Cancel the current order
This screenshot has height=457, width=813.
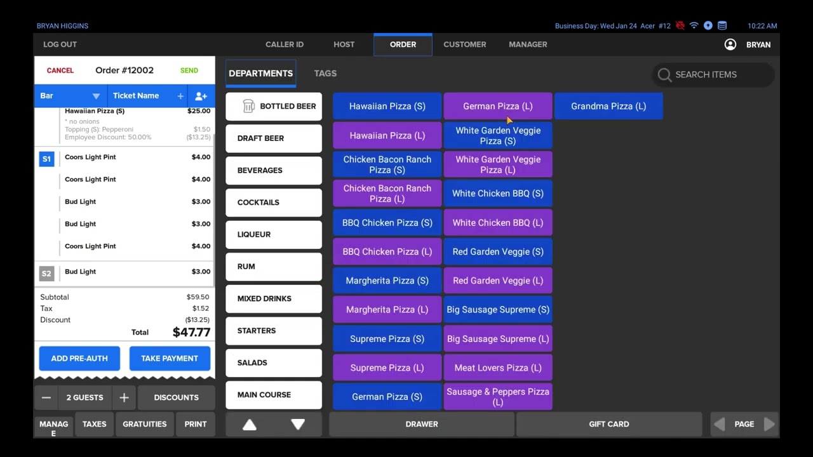coord(60,70)
